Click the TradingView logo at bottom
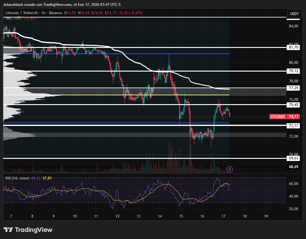 tap(28, 230)
